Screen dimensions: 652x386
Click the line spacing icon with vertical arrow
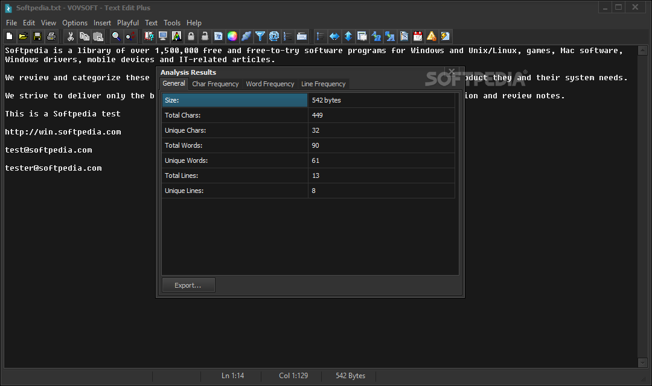pyautogui.click(x=320, y=37)
